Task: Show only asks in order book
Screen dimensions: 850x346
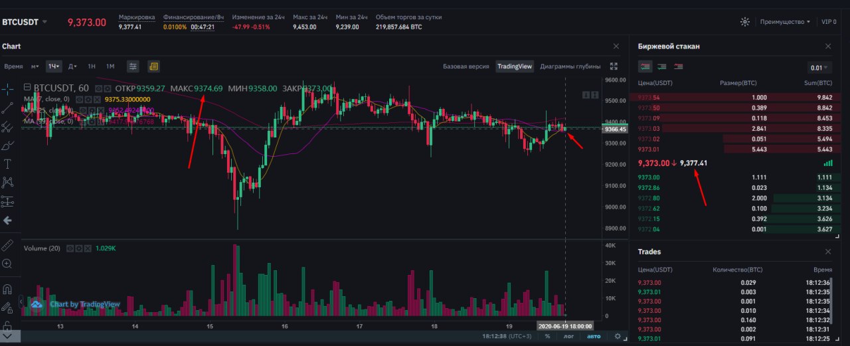Action: click(x=679, y=66)
